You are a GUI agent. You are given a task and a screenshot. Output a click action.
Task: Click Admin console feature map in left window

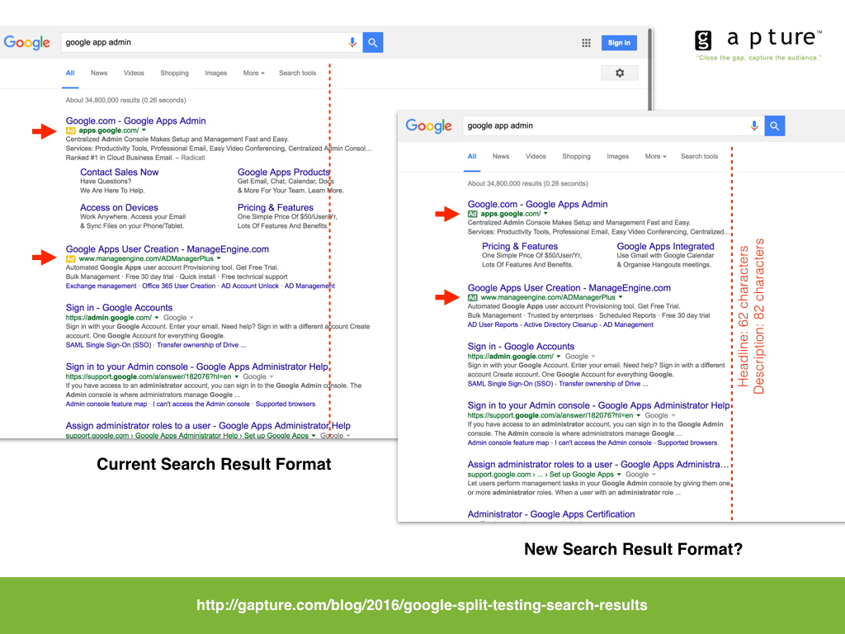point(106,404)
